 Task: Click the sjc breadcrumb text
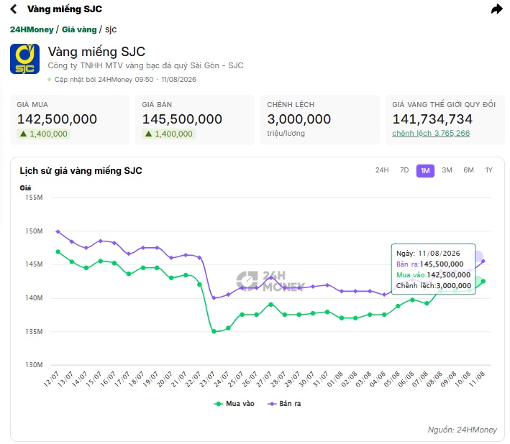tap(111, 29)
